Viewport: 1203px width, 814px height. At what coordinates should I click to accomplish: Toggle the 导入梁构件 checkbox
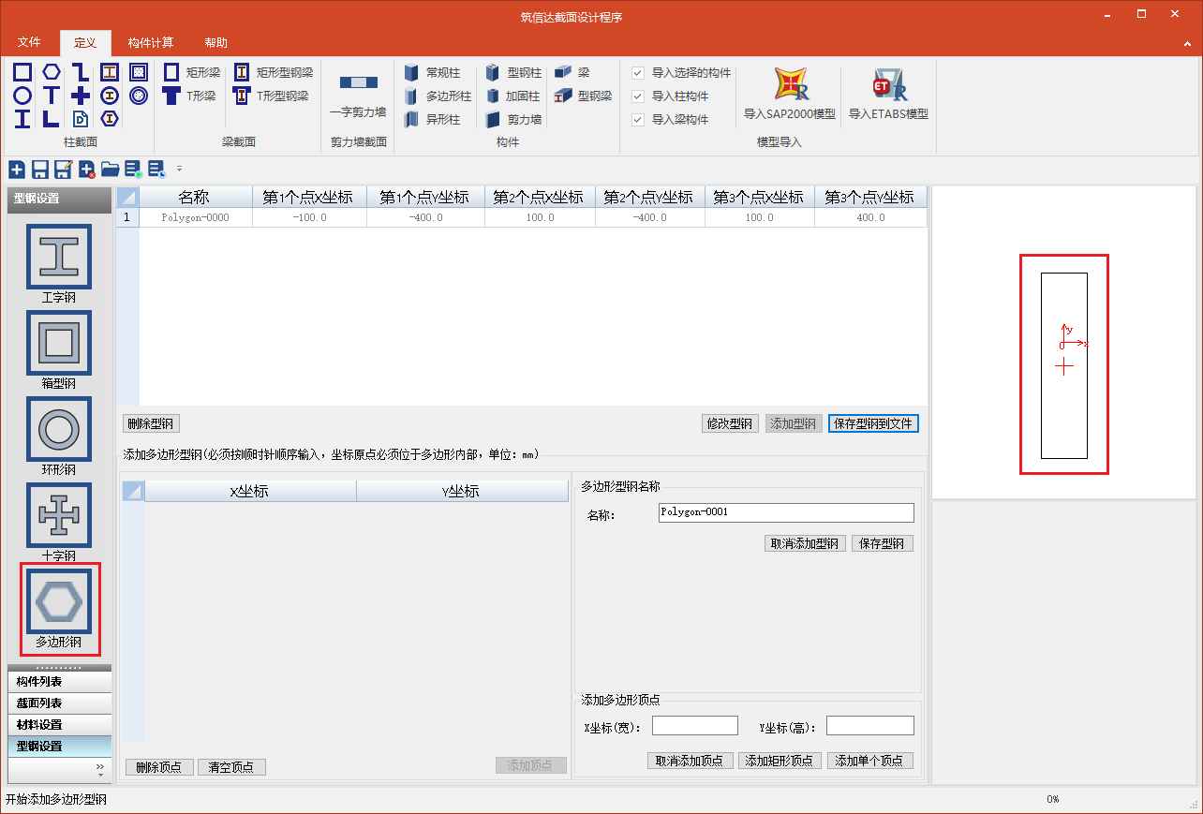click(x=638, y=120)
